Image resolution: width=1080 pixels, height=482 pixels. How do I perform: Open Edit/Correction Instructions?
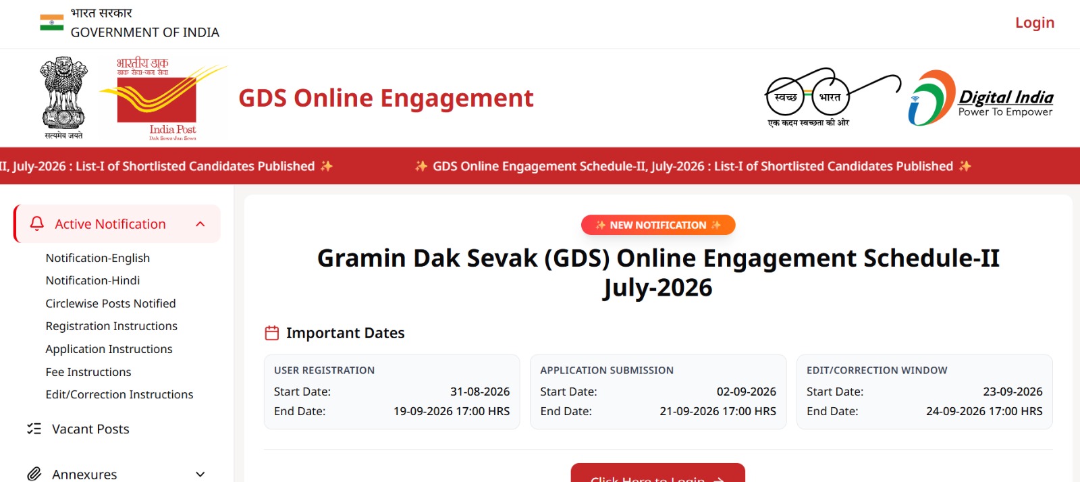point(119,394)
